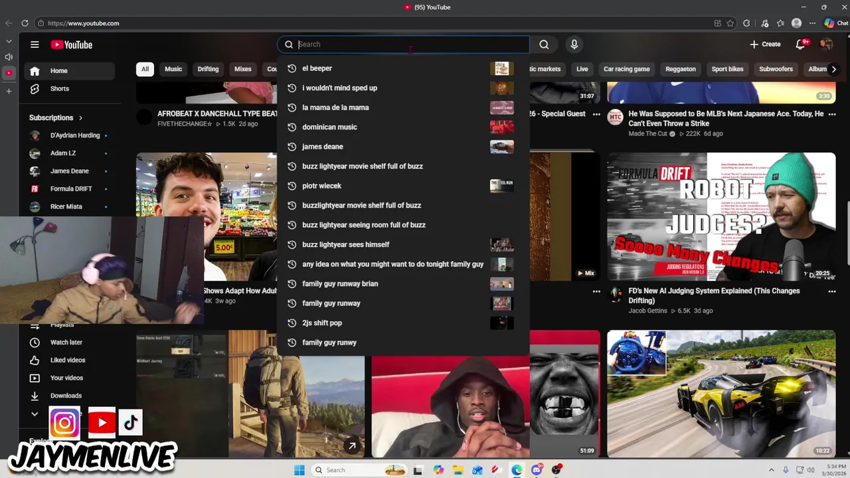Choose the 'dominican music' suggestion

click(x=403, y=127)
